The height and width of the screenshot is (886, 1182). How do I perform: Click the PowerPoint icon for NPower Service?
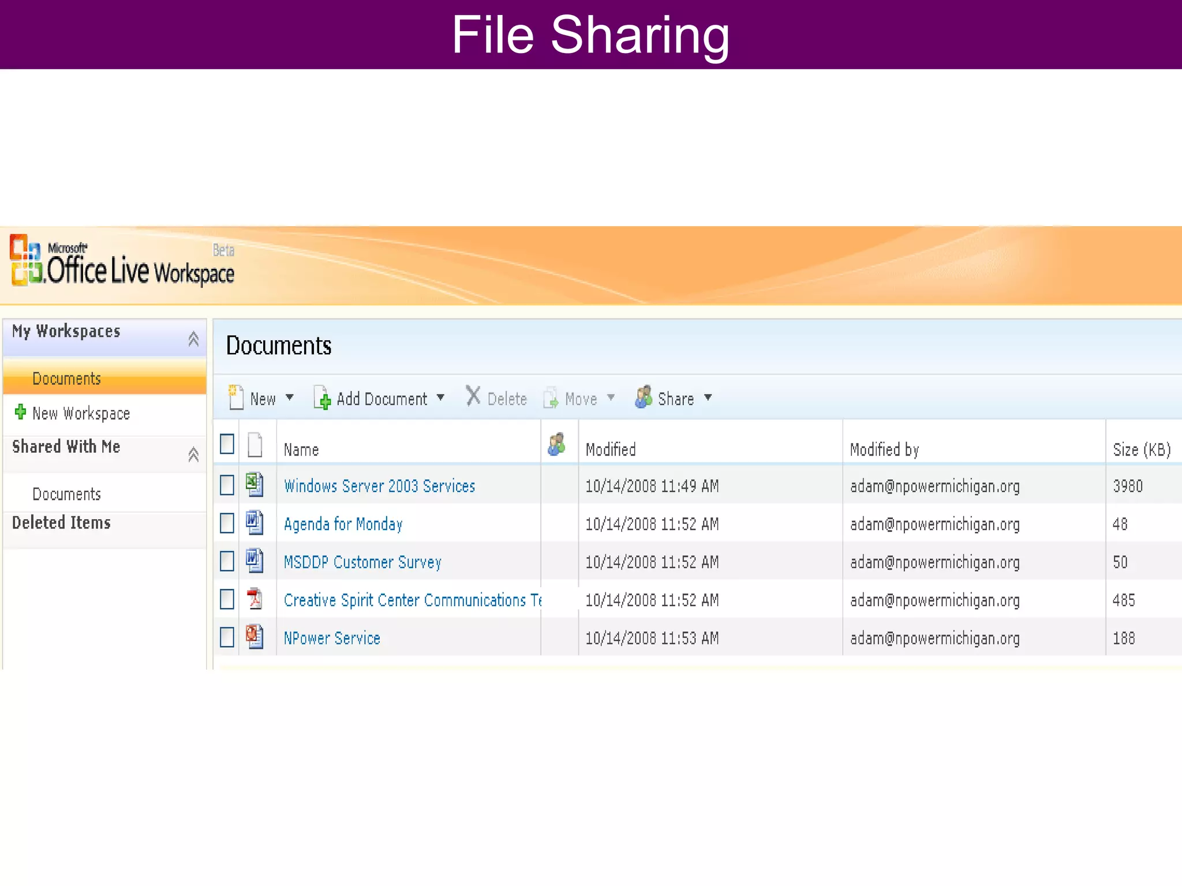tap(254, 637)
